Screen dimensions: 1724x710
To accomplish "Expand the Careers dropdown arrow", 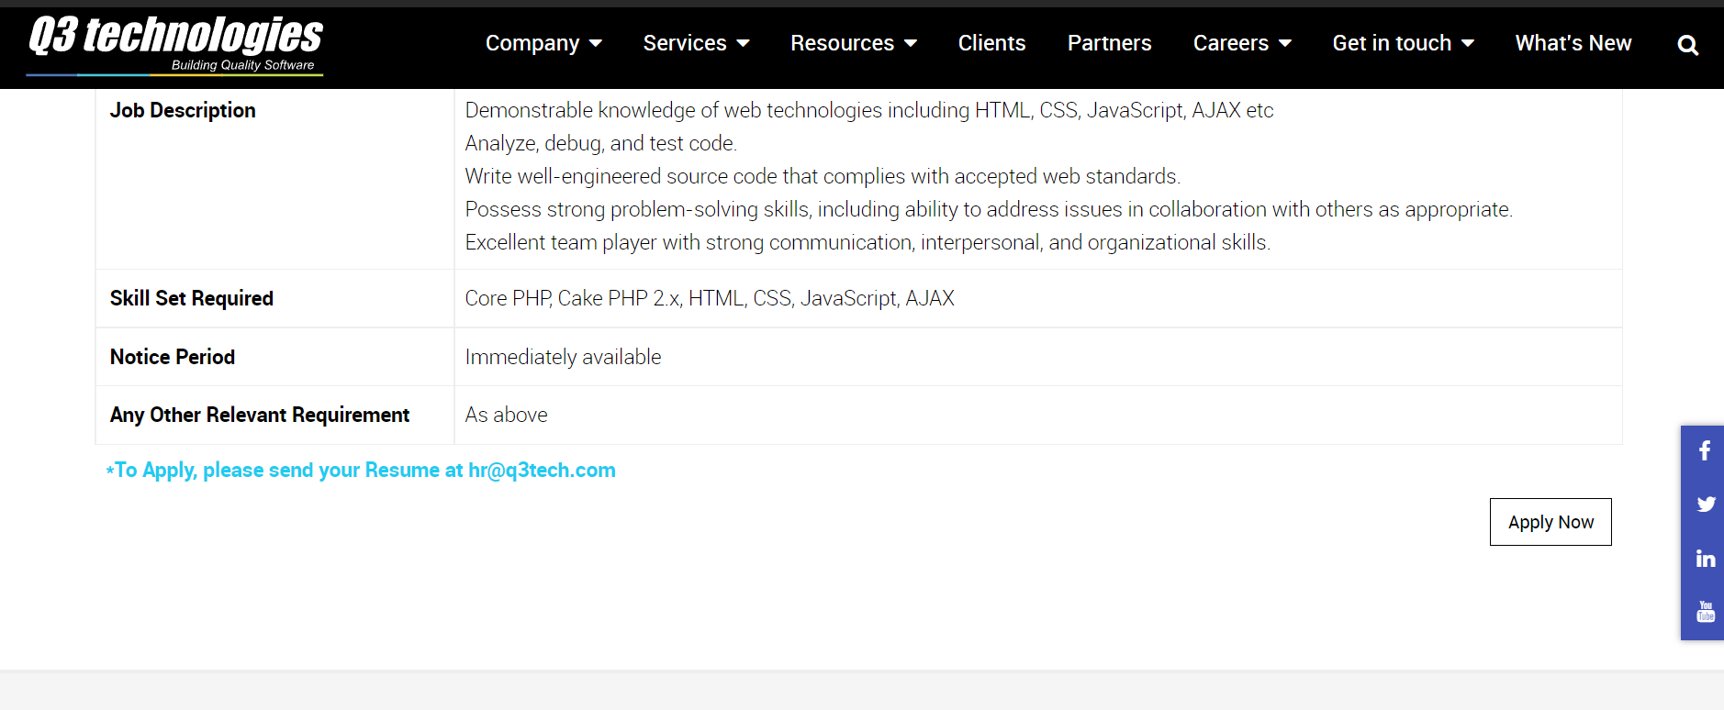I will pyautogui.click(x=1285, y=43).
